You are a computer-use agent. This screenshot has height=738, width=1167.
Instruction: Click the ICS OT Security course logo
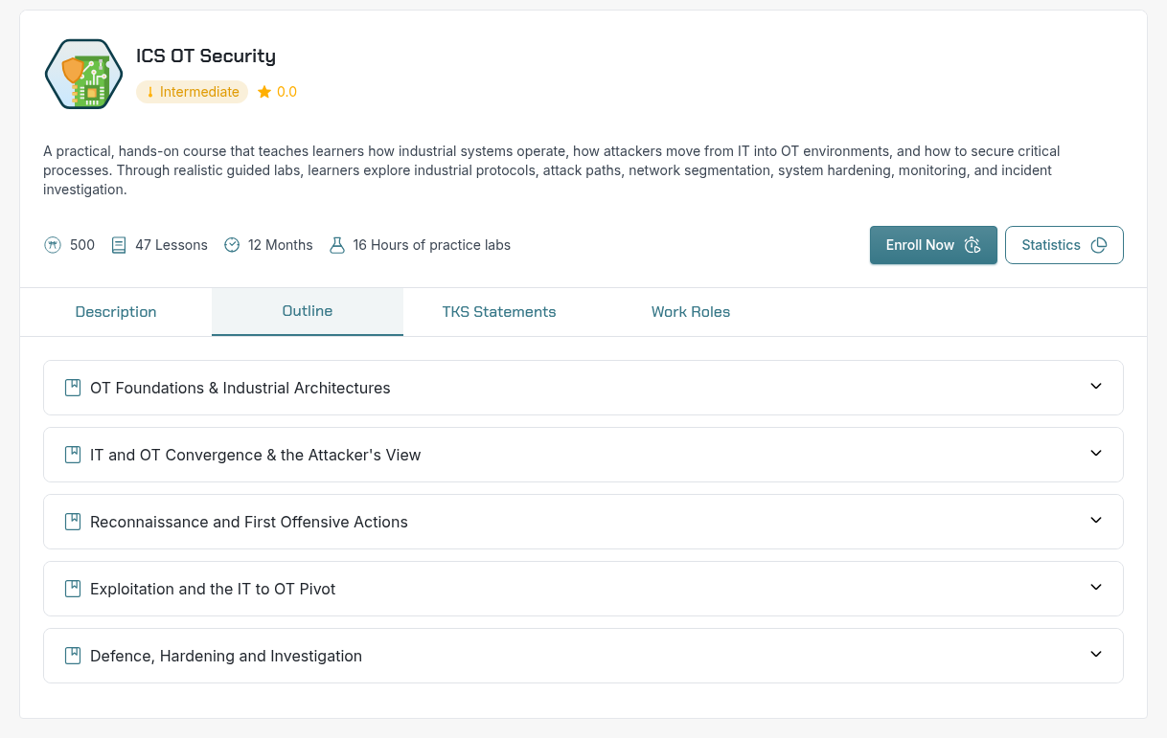tap(84, 74)
